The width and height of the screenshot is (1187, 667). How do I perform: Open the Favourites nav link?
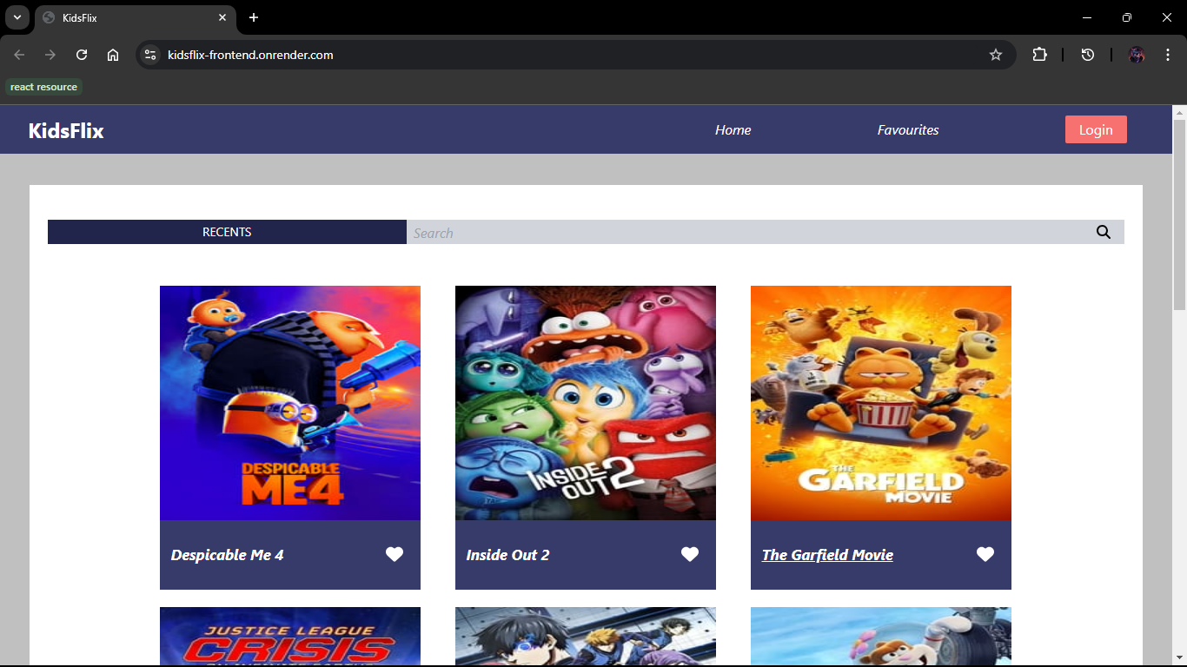point(908,129)
